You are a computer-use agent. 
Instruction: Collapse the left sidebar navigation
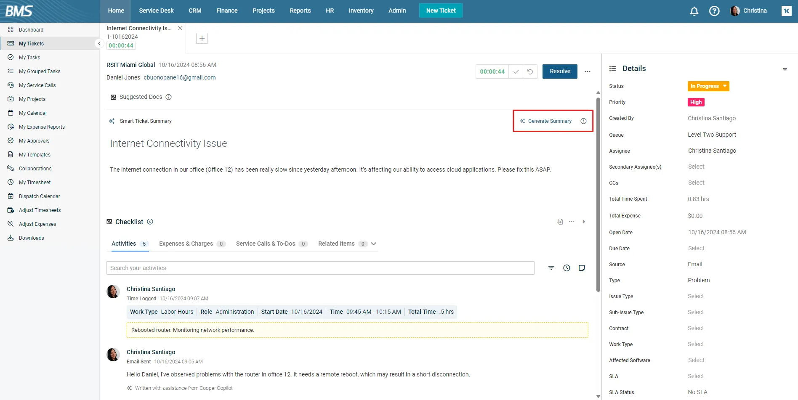coord(99,44)
